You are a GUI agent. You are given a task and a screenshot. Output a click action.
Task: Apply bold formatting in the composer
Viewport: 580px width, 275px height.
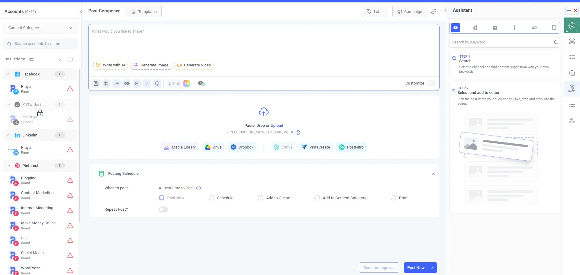137,84
